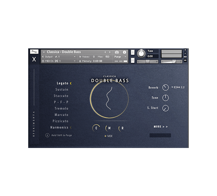Select the Tremolo articulation
217x196 pixels.
(61, 108)
